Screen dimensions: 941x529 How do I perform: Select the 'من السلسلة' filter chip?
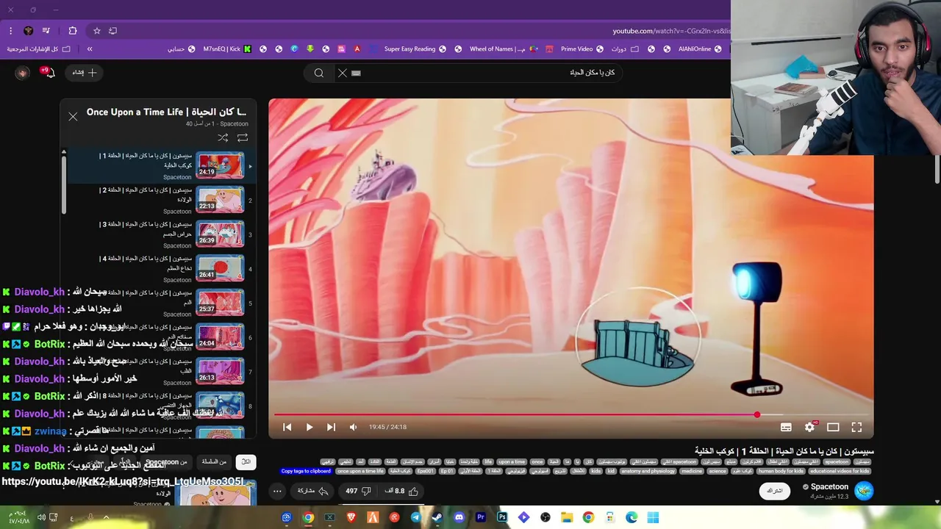pos(214,462)
